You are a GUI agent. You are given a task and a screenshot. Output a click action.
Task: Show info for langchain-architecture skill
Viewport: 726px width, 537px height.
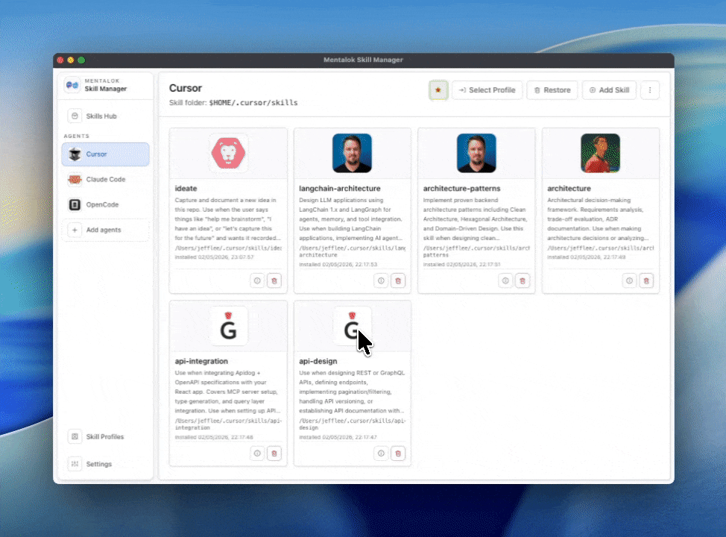tap(381, 280)
